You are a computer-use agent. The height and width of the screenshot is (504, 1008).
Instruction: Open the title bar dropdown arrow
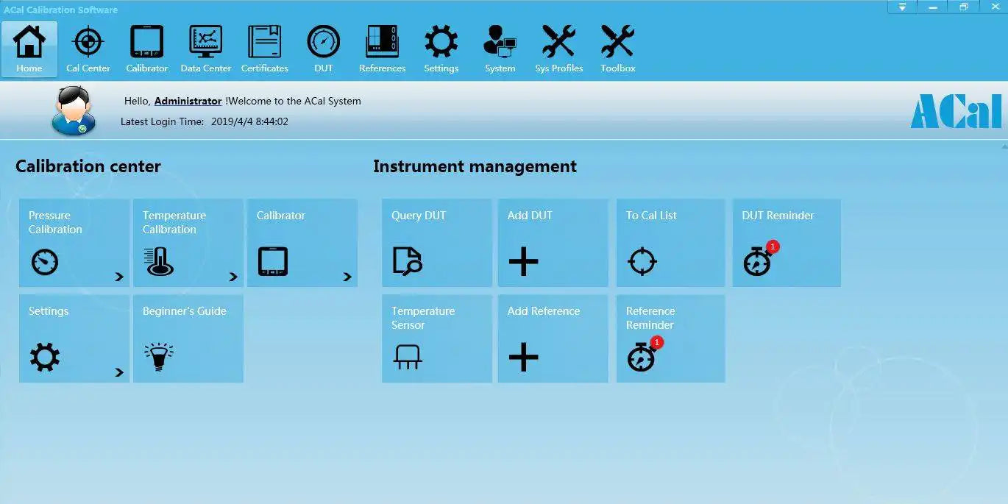click(902, 7)
